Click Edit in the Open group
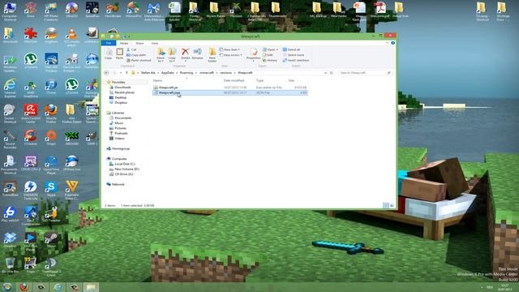Image resolution: width=519 pixels, height=292 pixels. (x=268, y=55)
